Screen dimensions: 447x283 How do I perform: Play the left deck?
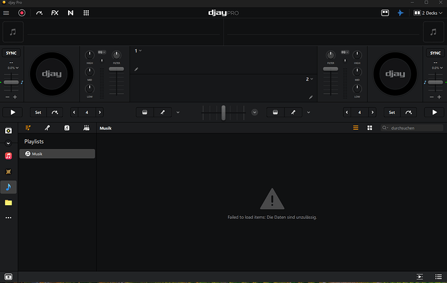[x=13, y=112]
